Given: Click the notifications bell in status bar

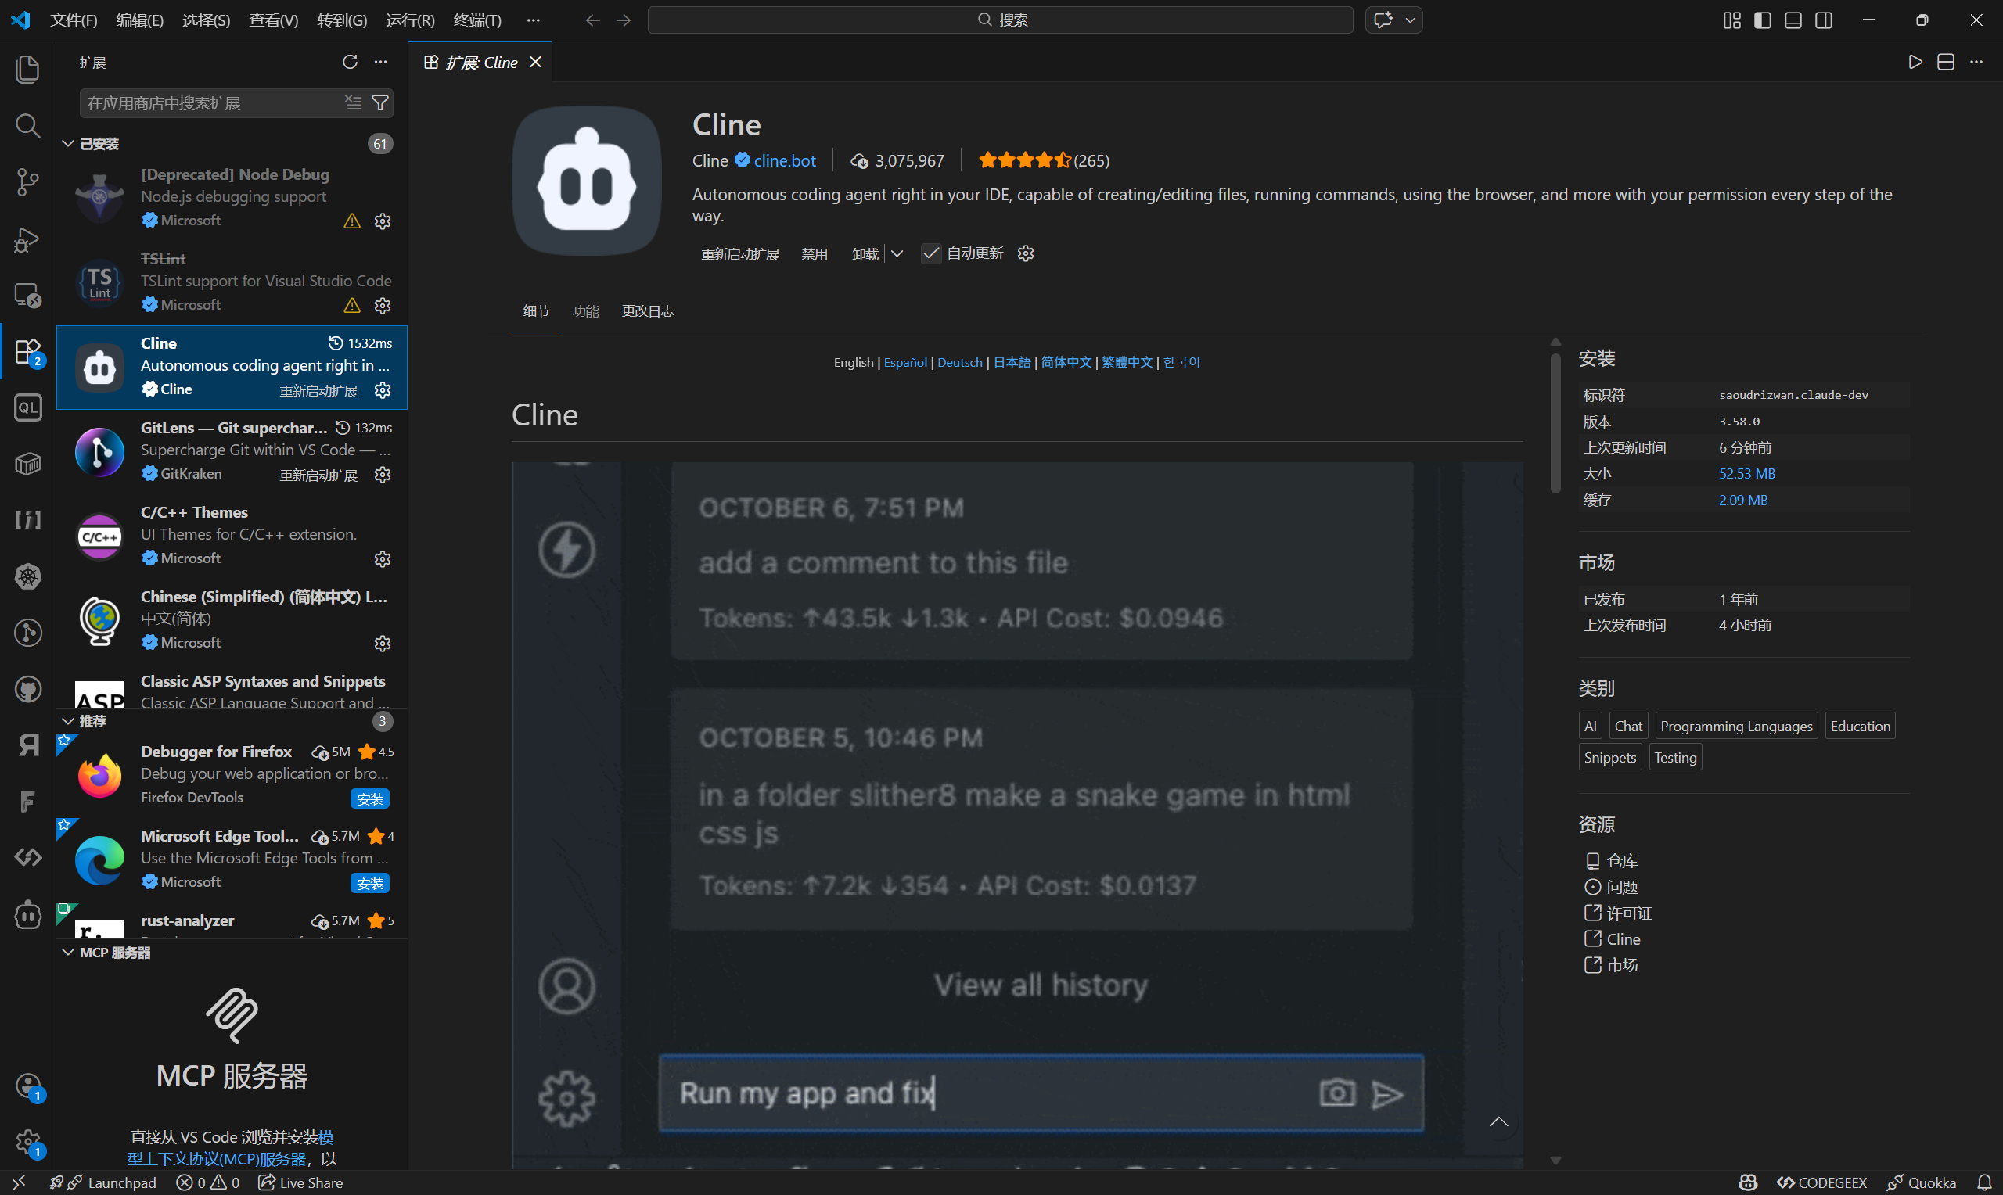Looking at the screenshot, I should click(1983, 1182).
